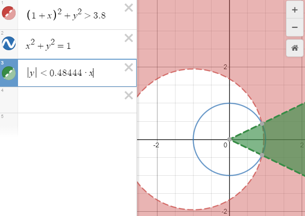This screenshot has width=305, height=216.
Task: Delete expression |y|<0.48444·x
Action: click(129, 67)
